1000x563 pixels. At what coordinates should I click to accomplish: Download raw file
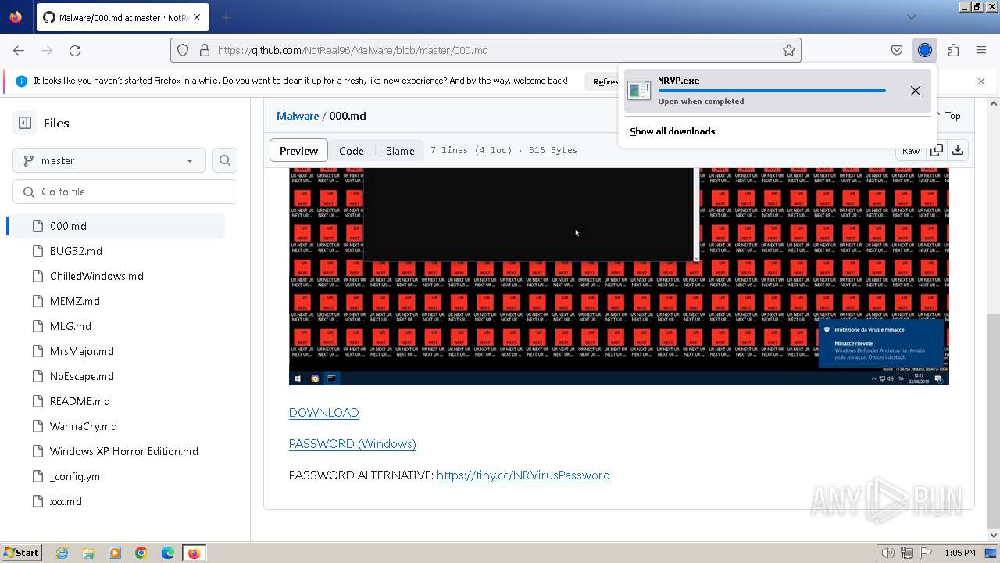[x=958, y=150]
